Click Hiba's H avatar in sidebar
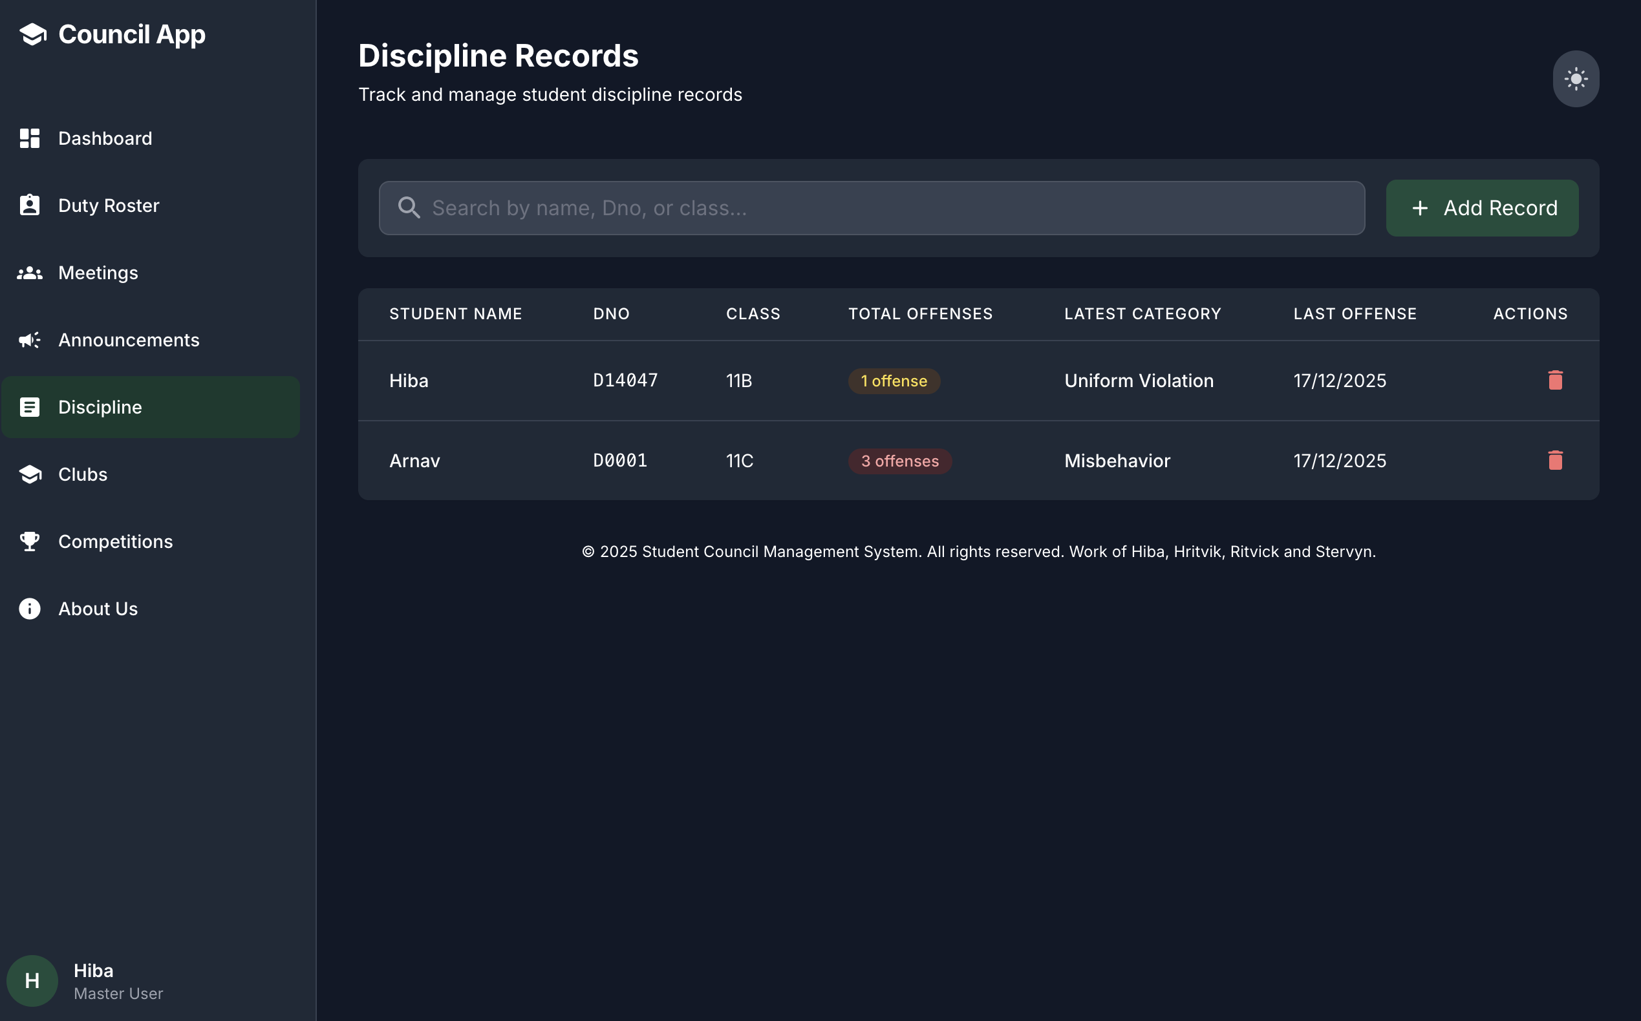The image size is (1641, 1021). (x=32, y=980)
